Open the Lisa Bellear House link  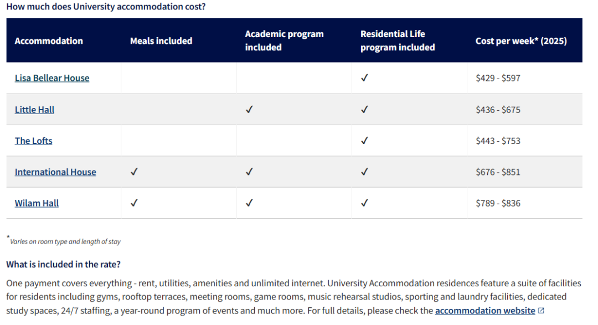(x=52, y=78)
